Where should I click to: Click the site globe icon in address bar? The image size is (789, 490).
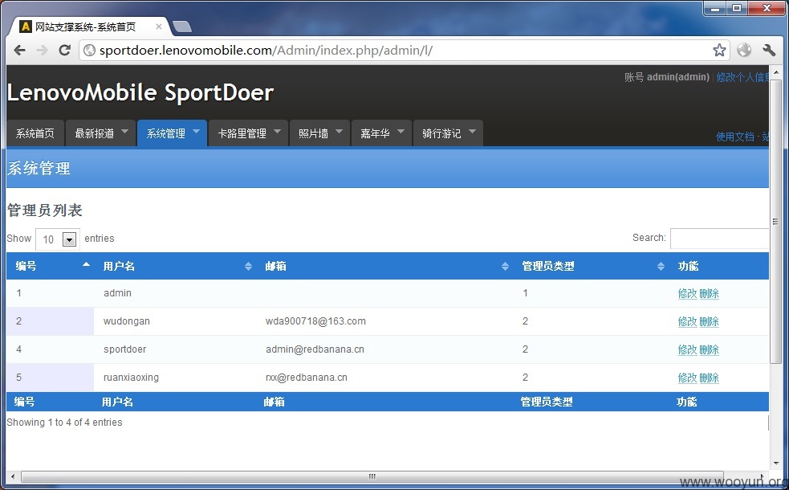point(89,50)
